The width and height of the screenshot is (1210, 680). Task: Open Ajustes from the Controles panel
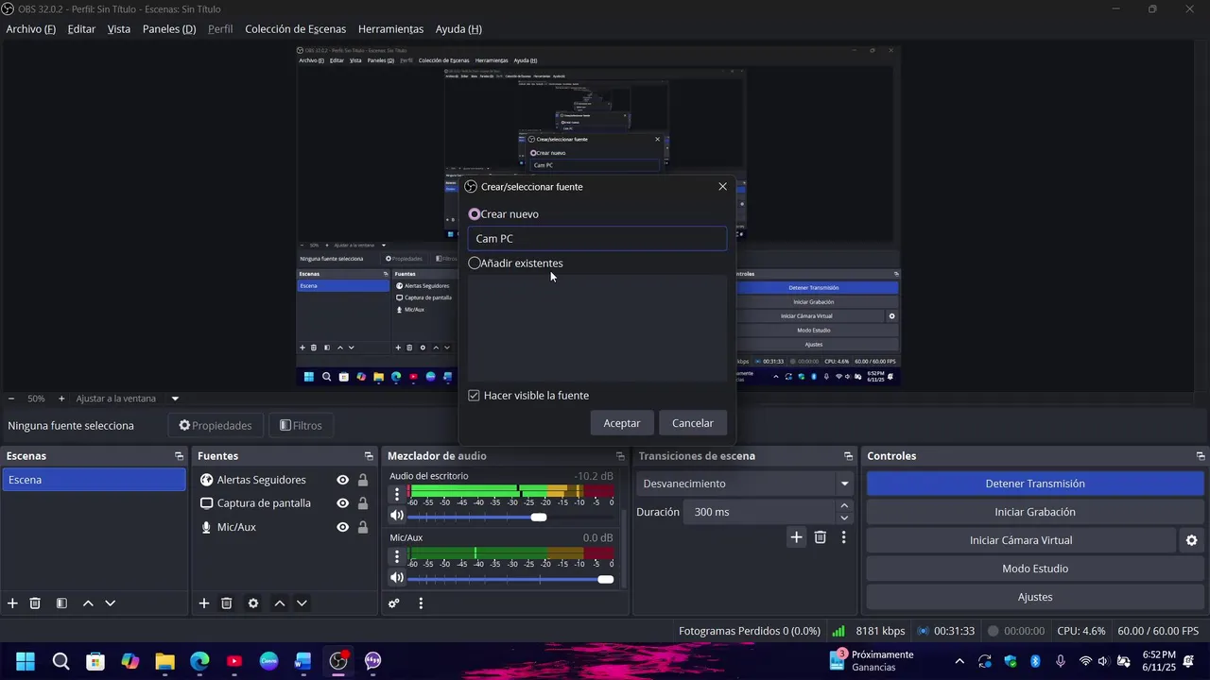(1035, 597)
